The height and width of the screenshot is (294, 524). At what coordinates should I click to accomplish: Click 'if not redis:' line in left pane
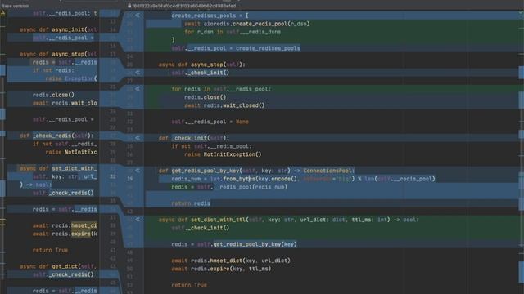(x=53, y=70)
